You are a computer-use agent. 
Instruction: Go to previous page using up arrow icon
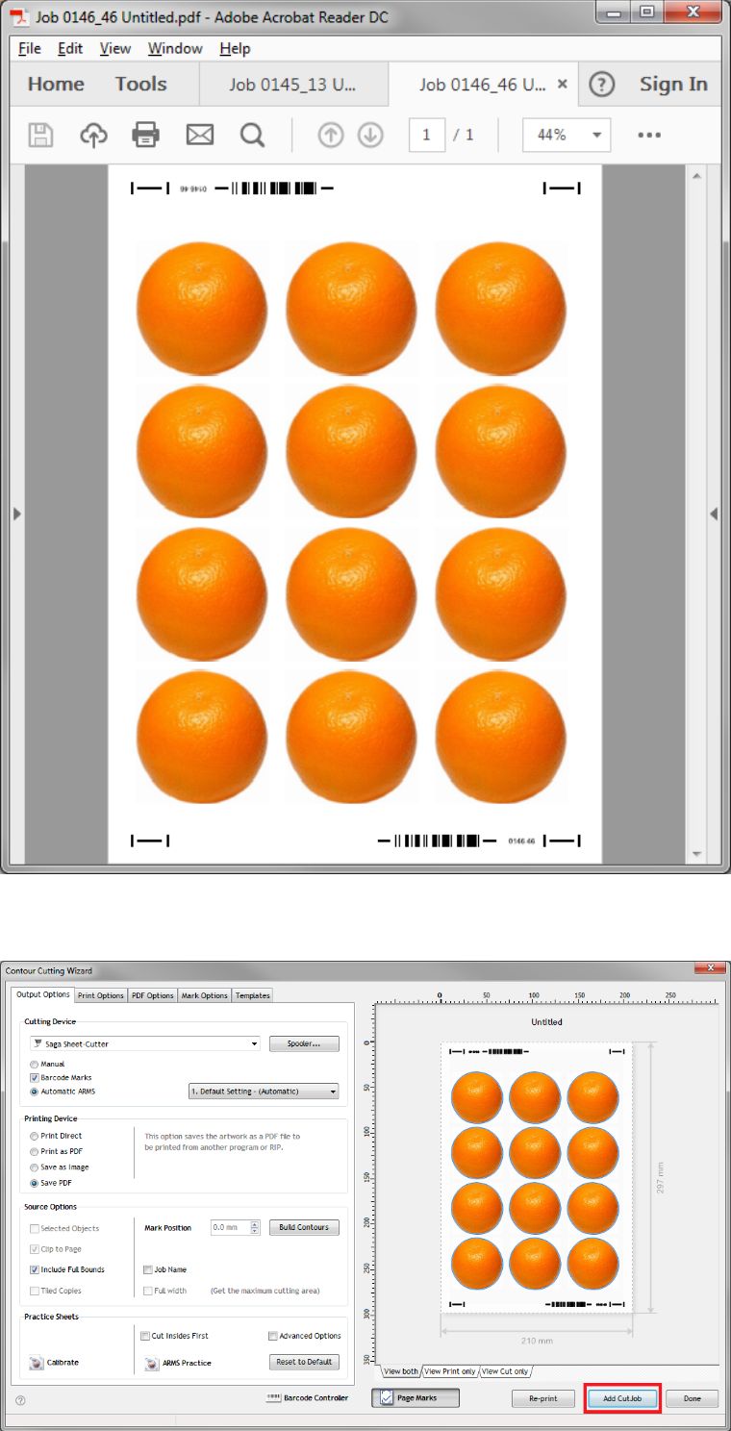pos(331,136)
